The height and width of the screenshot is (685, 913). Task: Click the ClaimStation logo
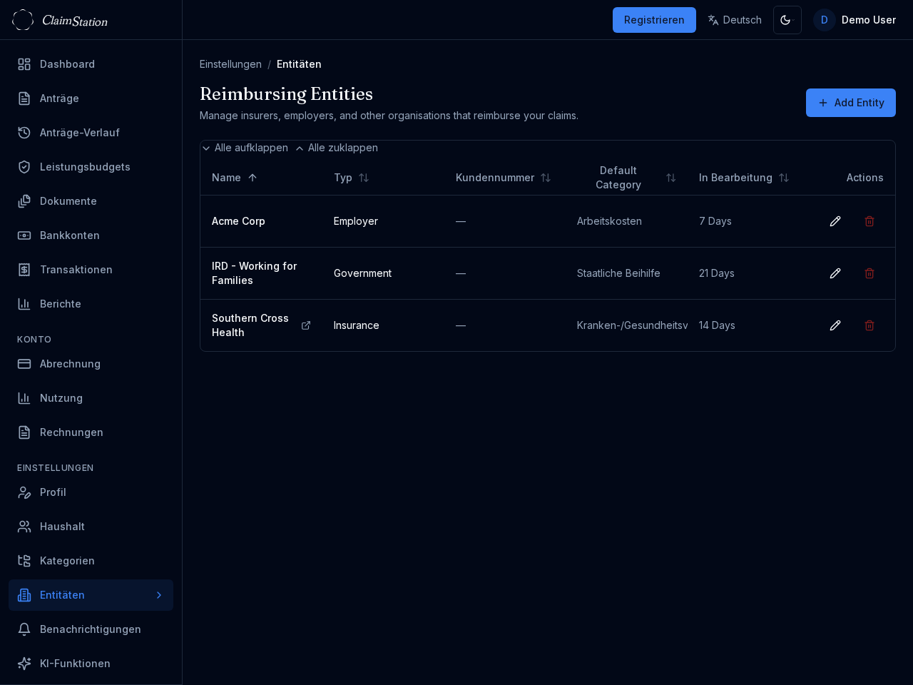point(60,20)
